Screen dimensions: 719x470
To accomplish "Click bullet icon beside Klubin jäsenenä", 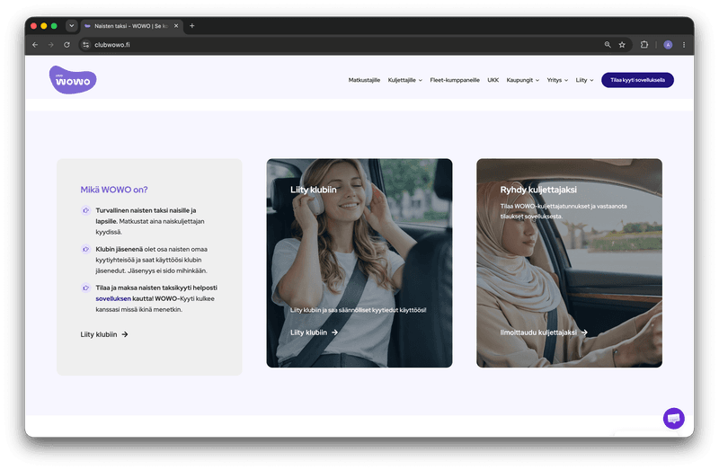I will 85,249.
